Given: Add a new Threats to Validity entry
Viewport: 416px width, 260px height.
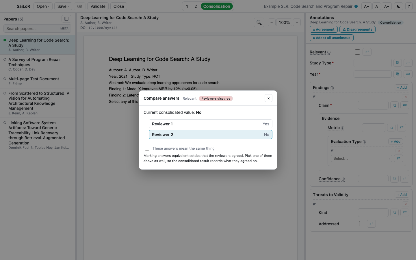Looking at the screenshot, I should click(x=402, y=195).
